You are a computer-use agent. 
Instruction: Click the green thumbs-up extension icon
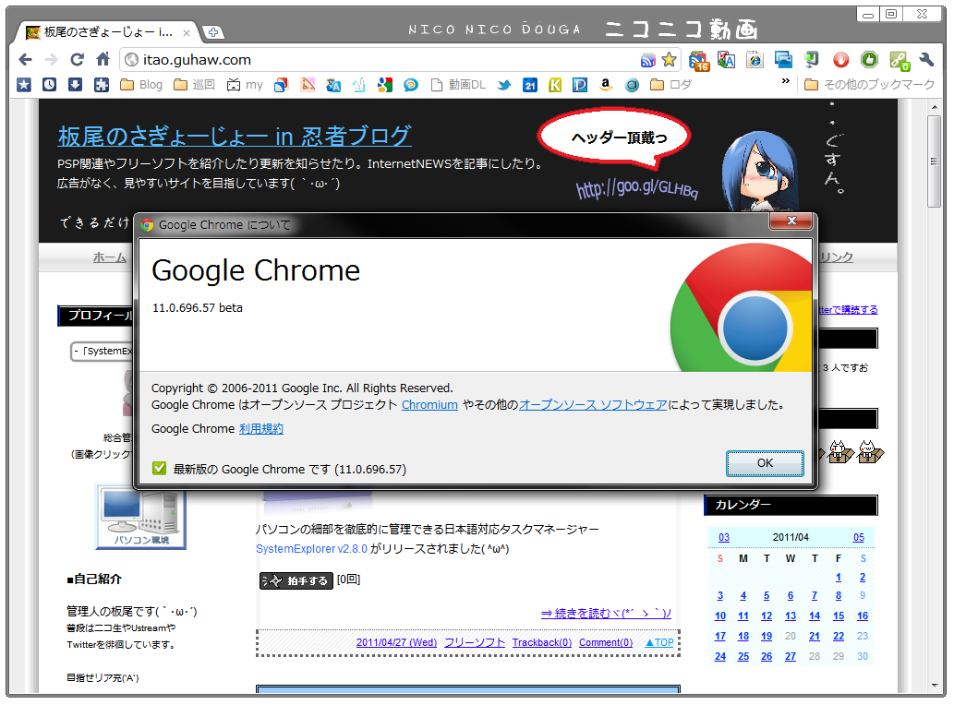point(869,60)
